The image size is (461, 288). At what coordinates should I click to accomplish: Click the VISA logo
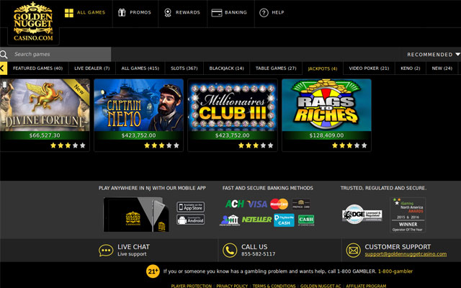[x=257, y=204]
